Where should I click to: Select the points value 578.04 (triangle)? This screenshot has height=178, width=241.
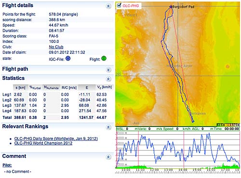click(63, 14)
